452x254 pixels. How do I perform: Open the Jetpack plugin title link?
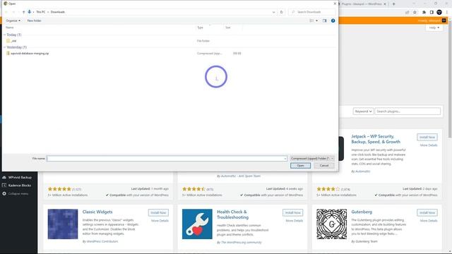click(x=376, y=139)
